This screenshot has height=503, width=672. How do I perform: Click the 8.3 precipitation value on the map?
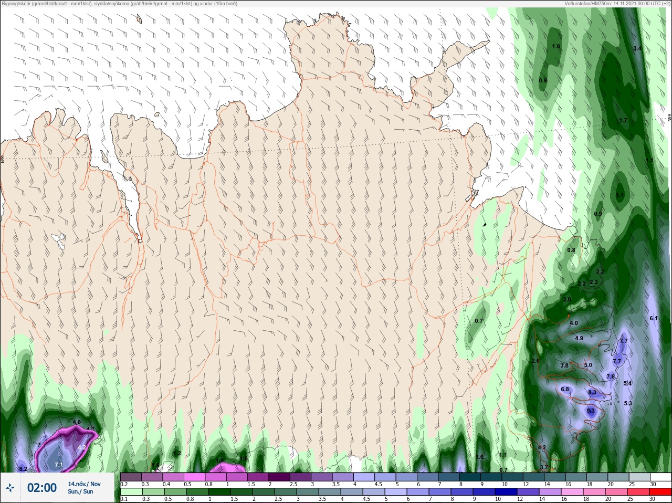tap(592, 392)
